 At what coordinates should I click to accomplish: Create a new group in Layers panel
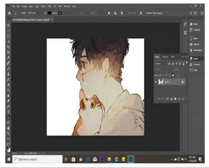175,99
